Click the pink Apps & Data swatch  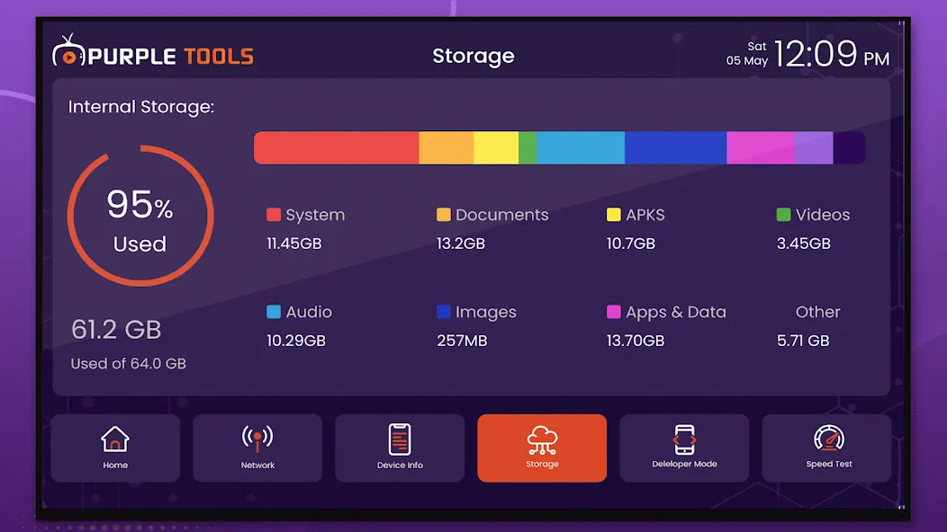614,312
